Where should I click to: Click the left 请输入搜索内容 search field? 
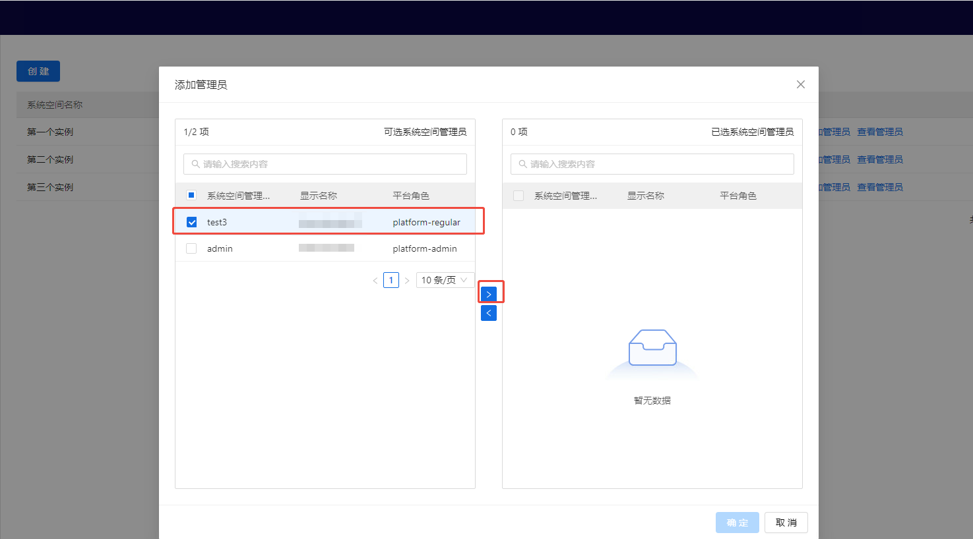click(x=277, y=163)
